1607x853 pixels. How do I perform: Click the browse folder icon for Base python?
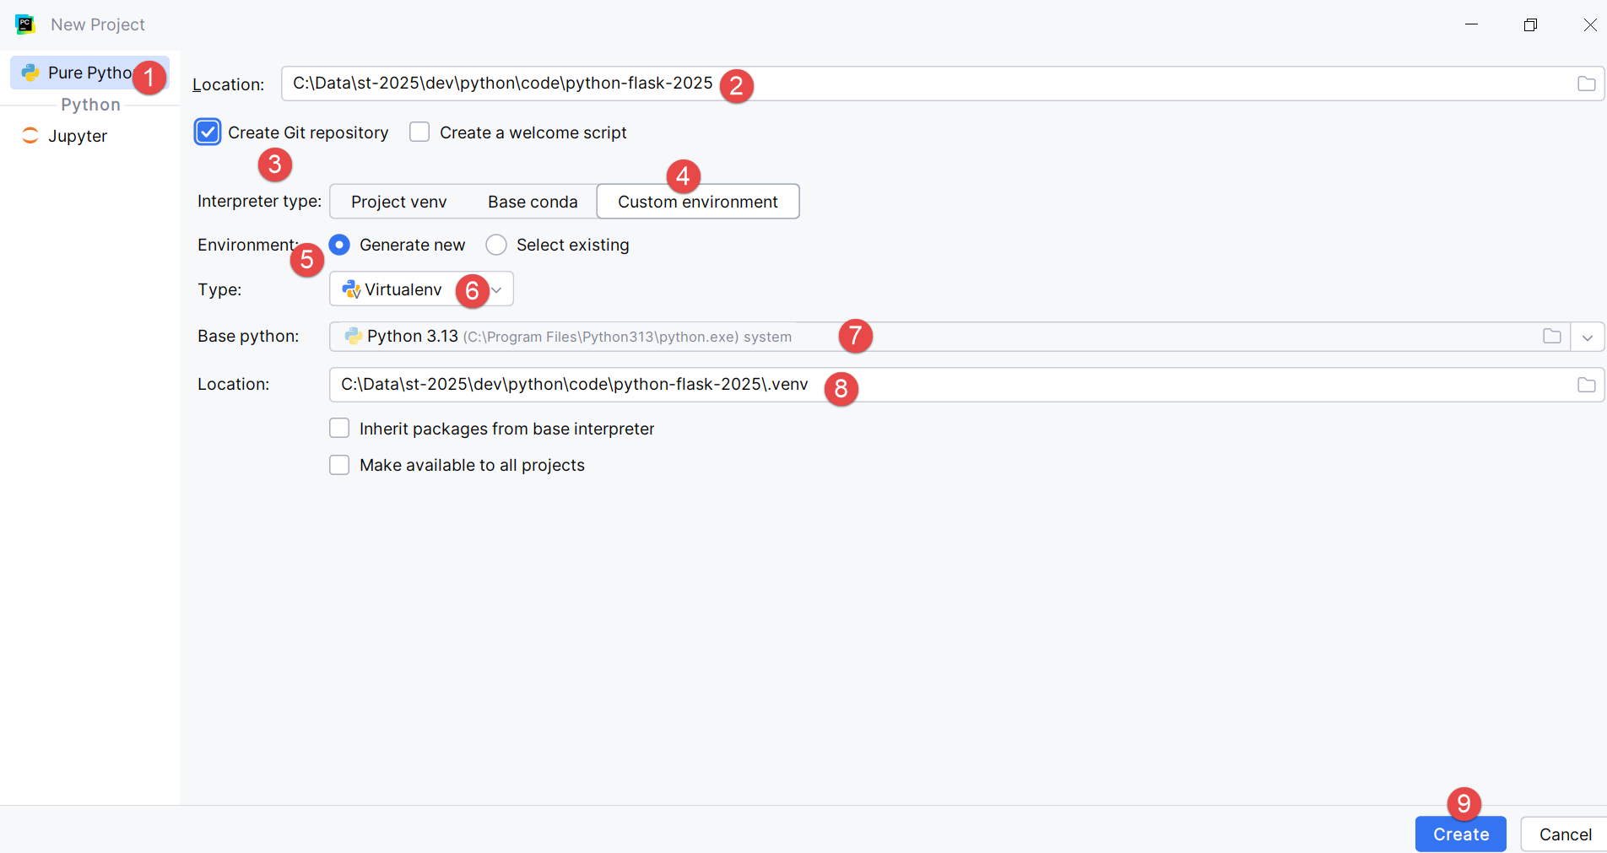point(1551,337)
